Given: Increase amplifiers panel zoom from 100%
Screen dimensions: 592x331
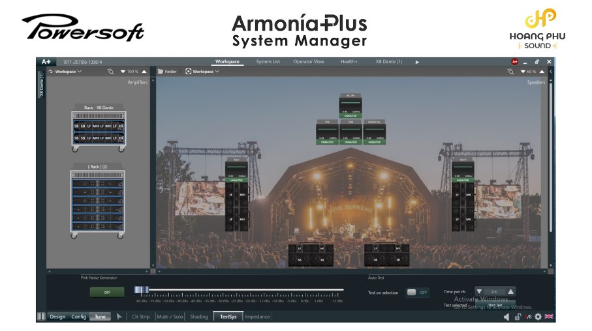Looking at the screenshot, I should point(144,71).
